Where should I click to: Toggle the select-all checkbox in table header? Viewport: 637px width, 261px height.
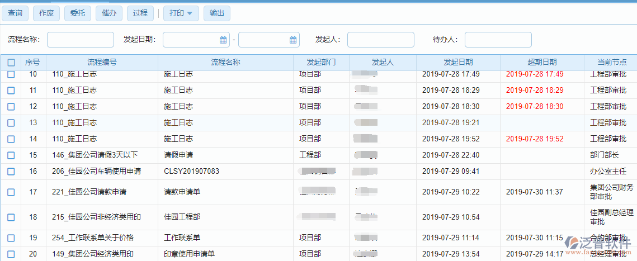[x=11, y=63]
